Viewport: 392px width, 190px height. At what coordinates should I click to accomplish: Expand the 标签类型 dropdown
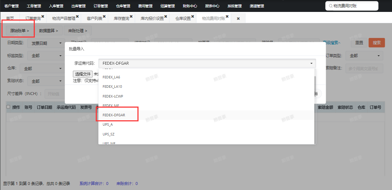click(x=46, y=56)
